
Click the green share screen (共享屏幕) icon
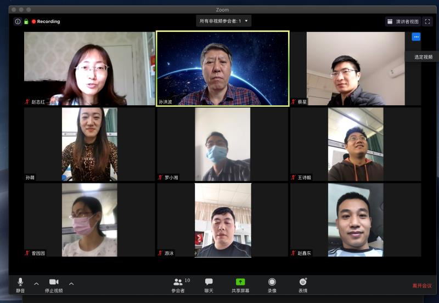pos(240,282)
